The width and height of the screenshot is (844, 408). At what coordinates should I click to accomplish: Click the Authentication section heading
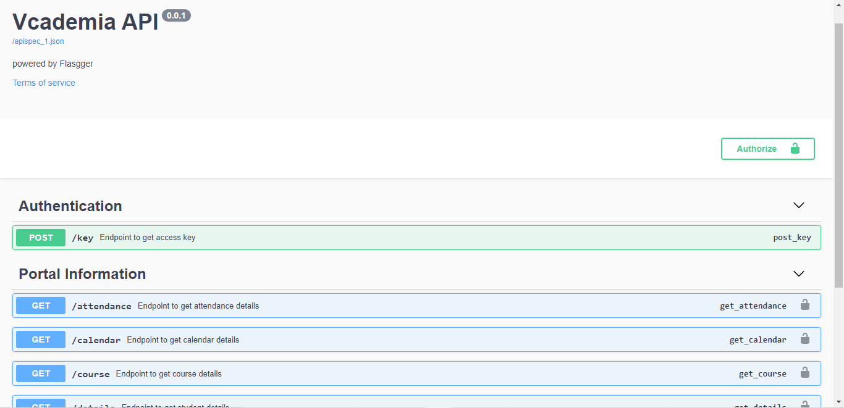70,206
